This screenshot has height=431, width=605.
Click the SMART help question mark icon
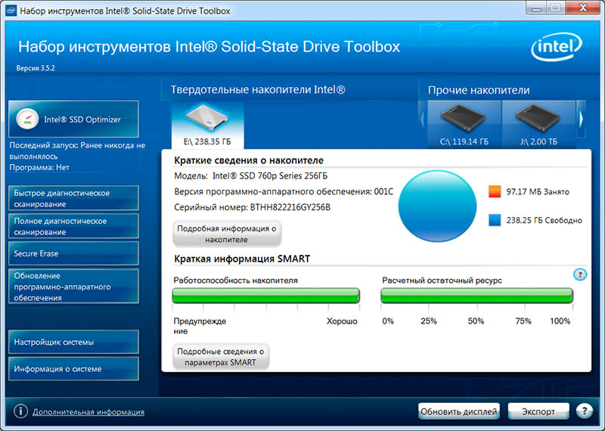click(x=580, y=274)
